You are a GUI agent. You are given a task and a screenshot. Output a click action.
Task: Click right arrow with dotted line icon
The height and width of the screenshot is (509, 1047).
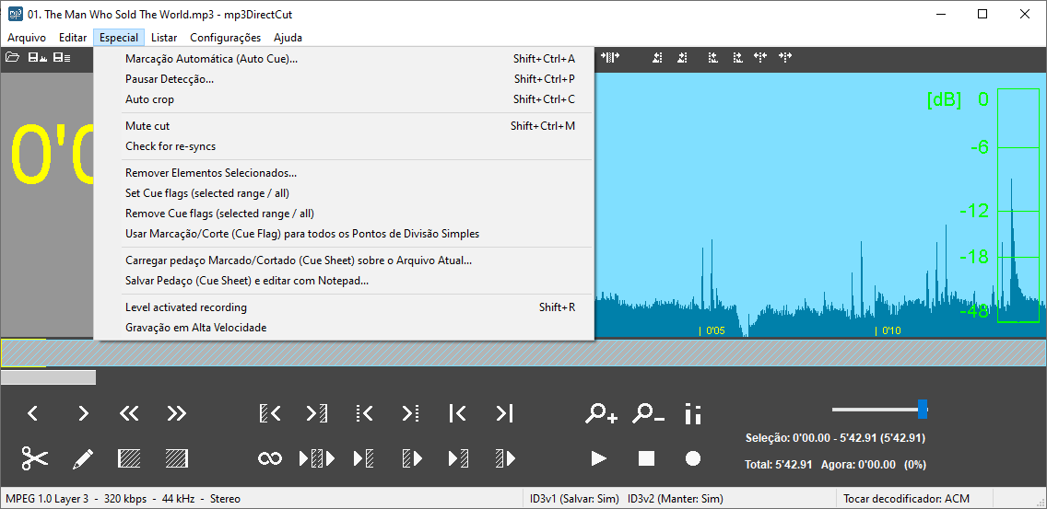[x=411, y=413]
